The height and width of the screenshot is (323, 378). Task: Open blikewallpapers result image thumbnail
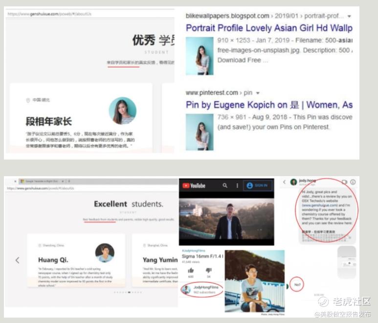pyautogui.click(x=200, y=56)
